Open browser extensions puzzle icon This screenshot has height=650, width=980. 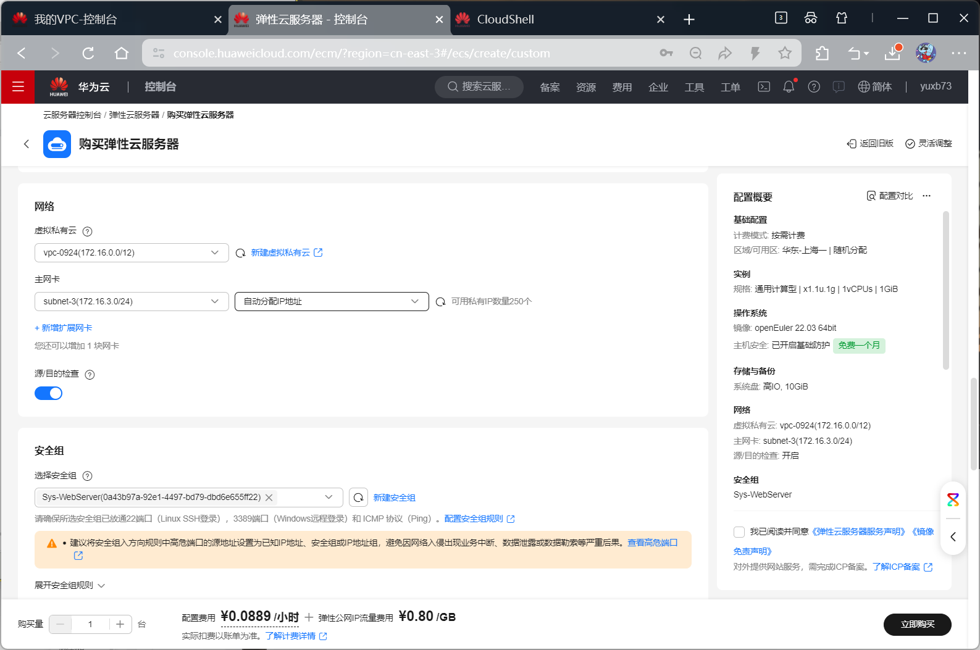(822, 53)
